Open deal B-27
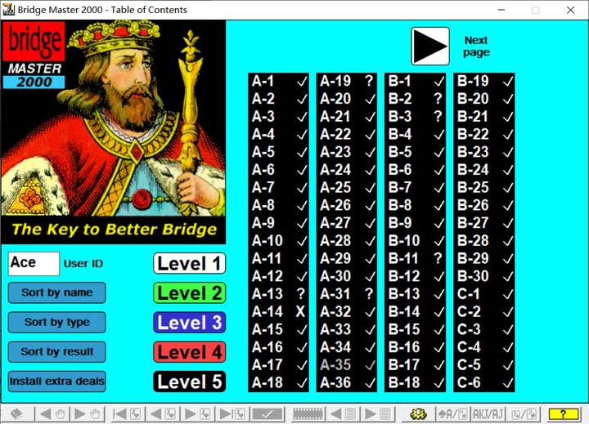The height and width of the screenshot is (424, 589). tap(484, 223)
